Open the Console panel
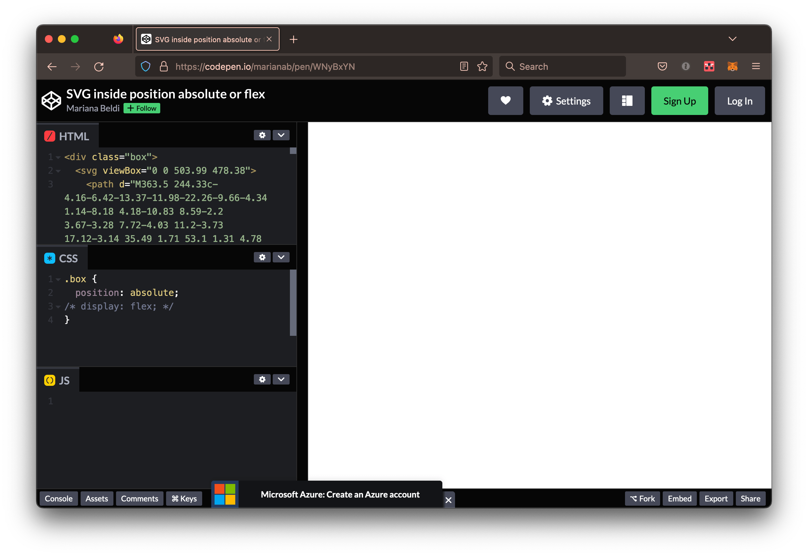The width and height of the screenshot is (808, 556). 59,499
